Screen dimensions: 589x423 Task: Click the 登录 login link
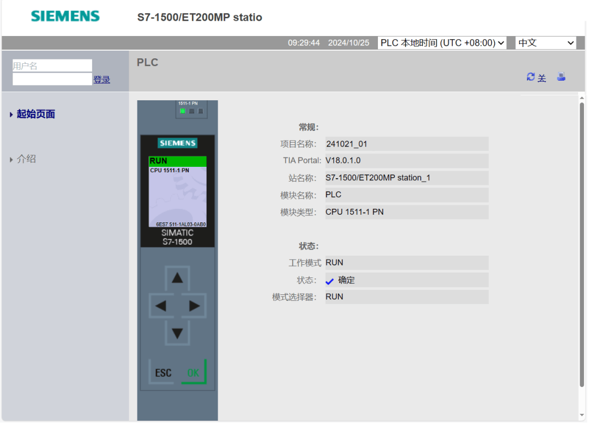101,80
